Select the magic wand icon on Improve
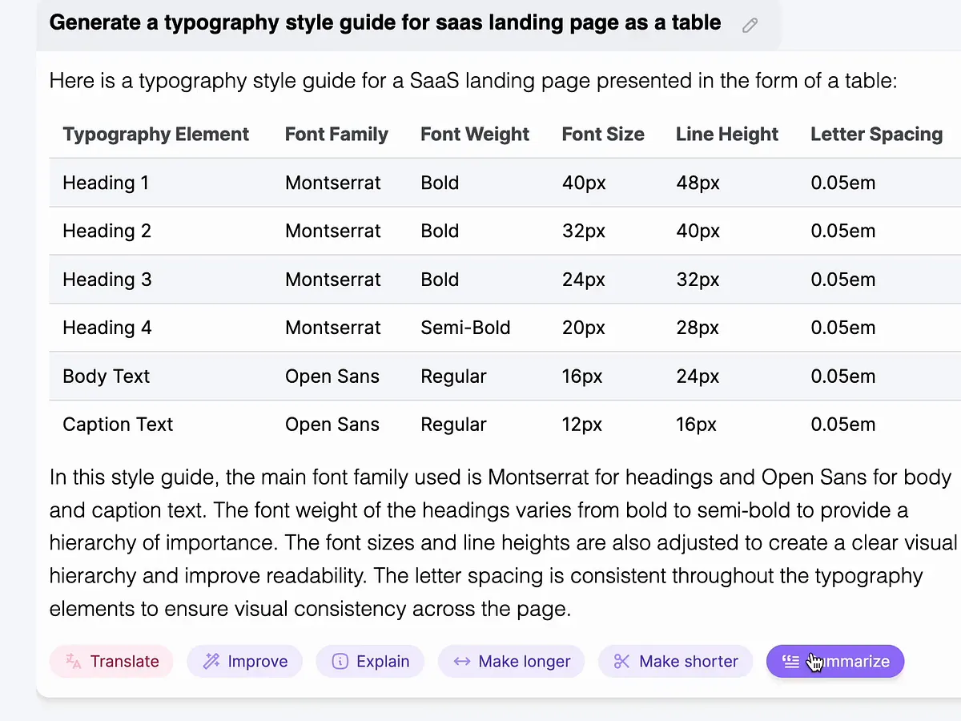The image size is (961, 721). [x=210, y=661]
